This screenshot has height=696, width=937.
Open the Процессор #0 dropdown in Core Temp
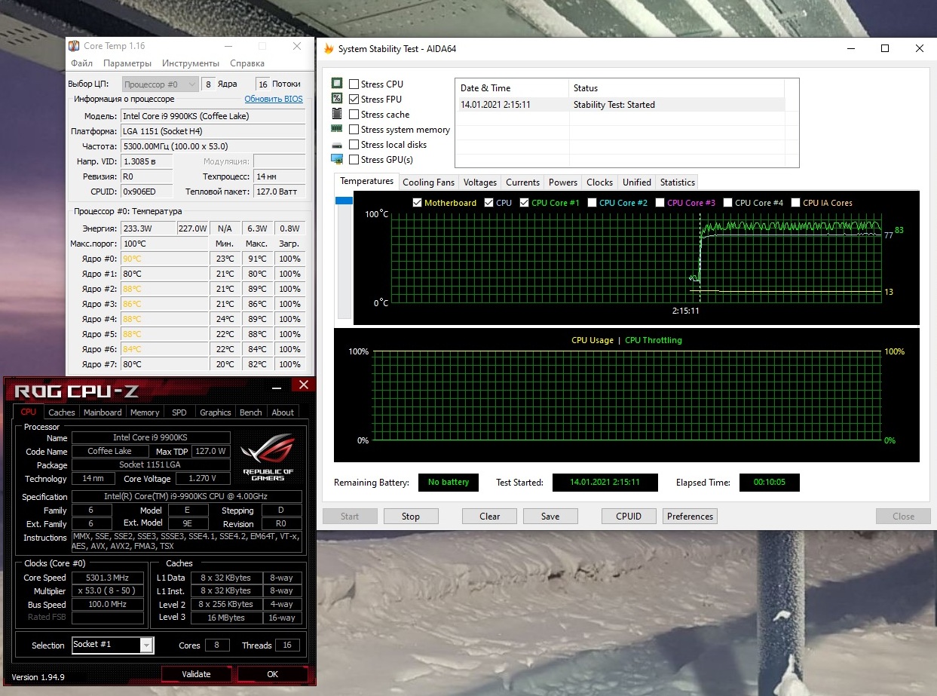(160, 84)
